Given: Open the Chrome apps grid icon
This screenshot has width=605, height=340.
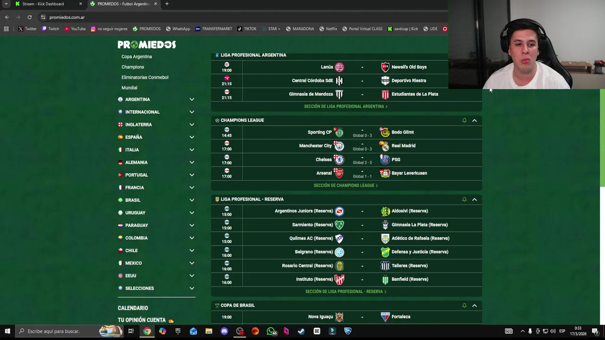Looking at the screenshot, I should pos(6,29).
